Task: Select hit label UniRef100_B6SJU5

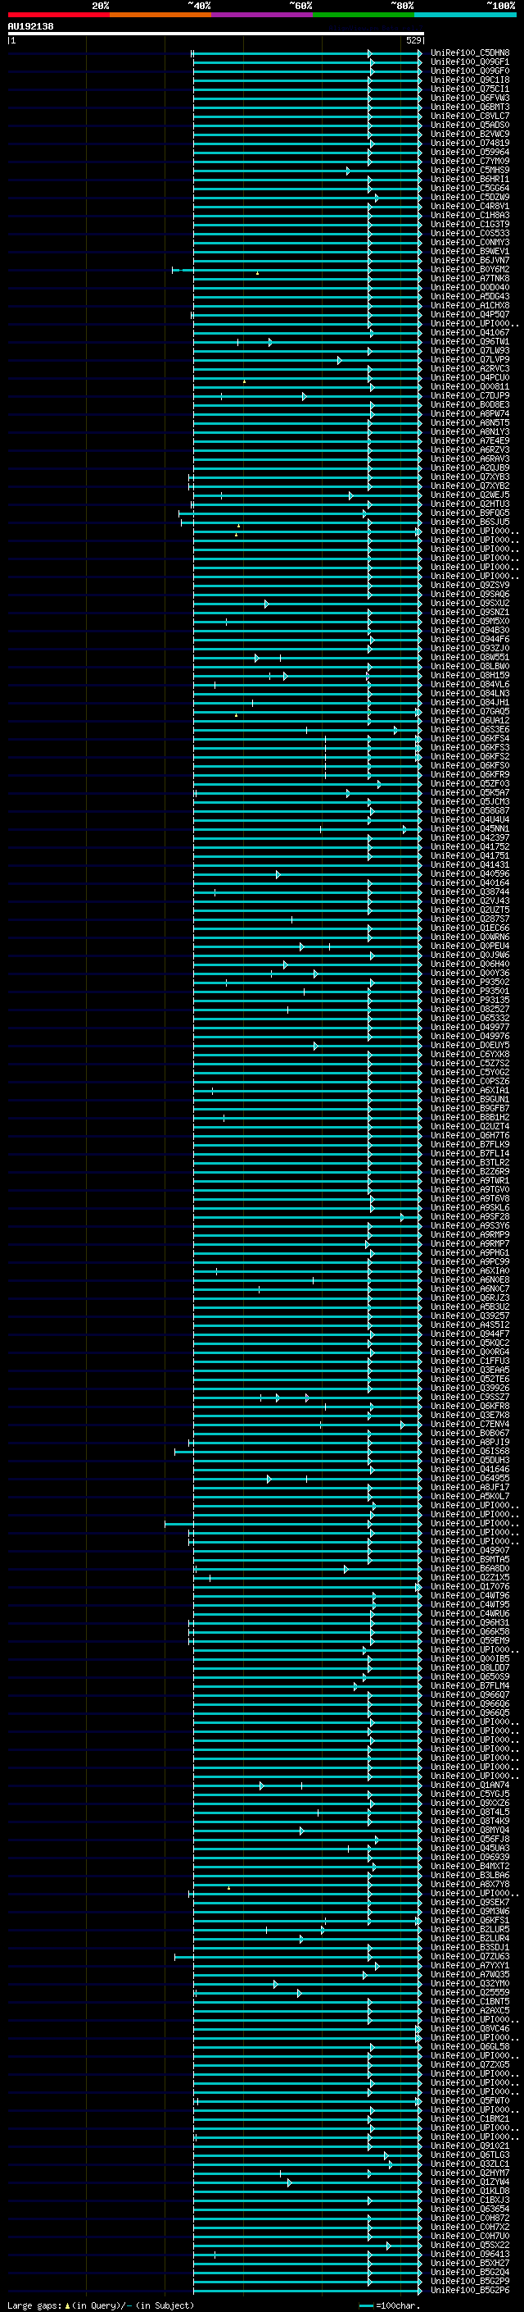Action: 469,522
